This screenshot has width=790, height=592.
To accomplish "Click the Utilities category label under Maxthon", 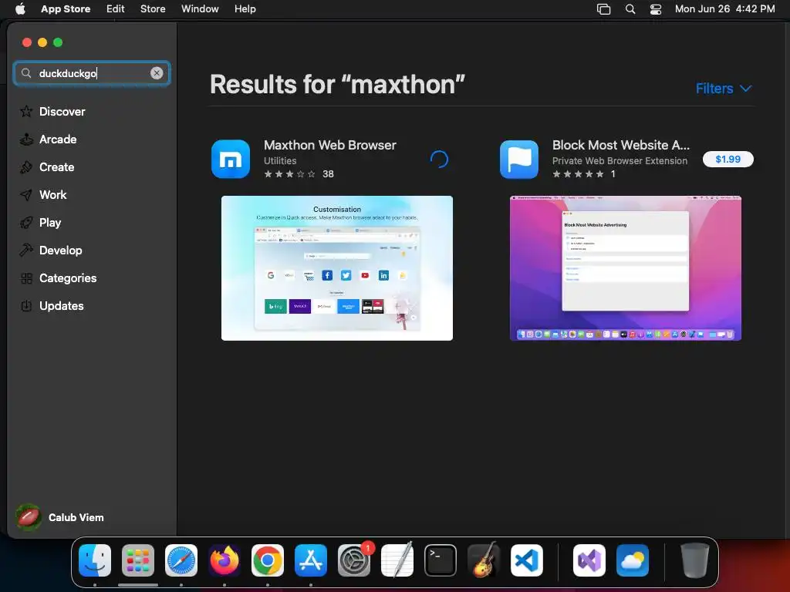I will 280,160.
